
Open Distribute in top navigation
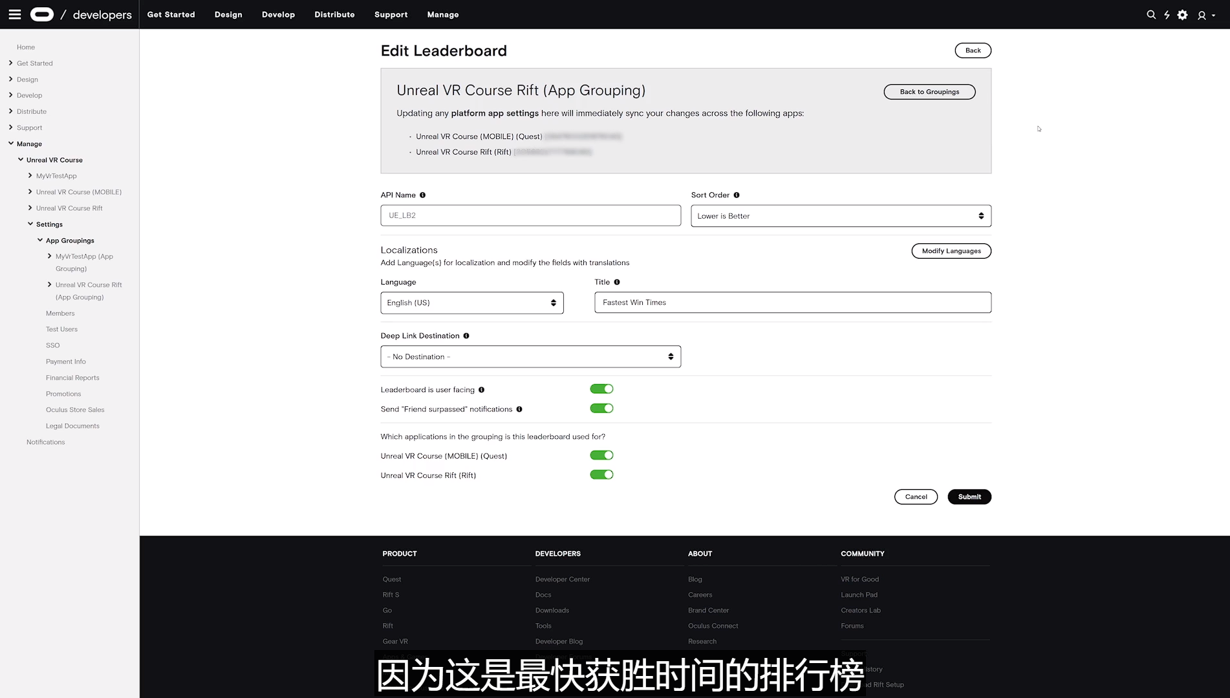[334, 14]
